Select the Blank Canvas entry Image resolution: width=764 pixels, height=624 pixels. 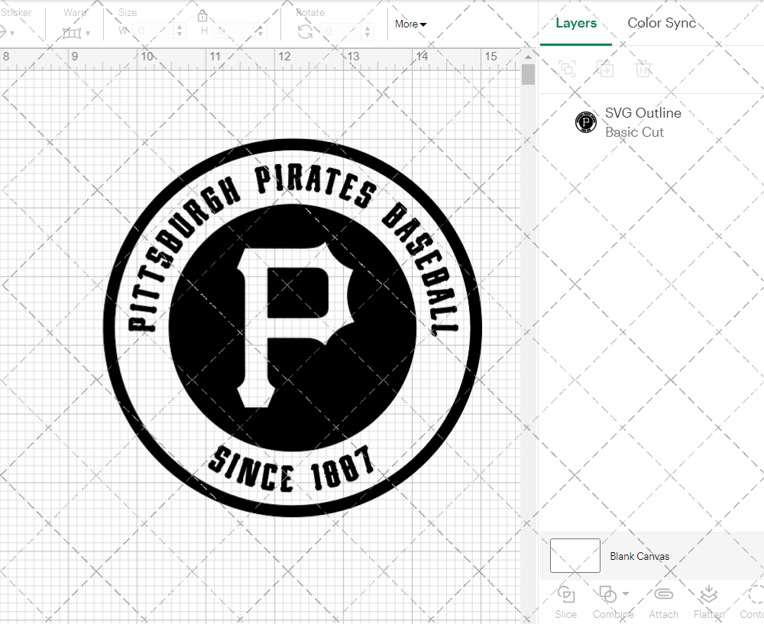640,556
